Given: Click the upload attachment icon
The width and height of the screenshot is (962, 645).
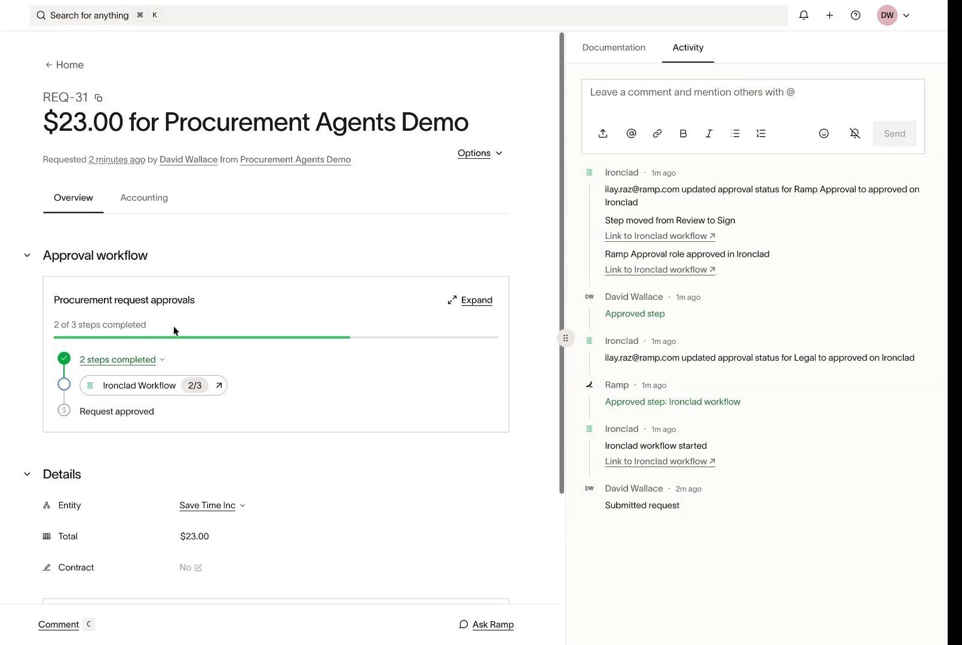Looking at the screenshot, I should click(603, 134).
